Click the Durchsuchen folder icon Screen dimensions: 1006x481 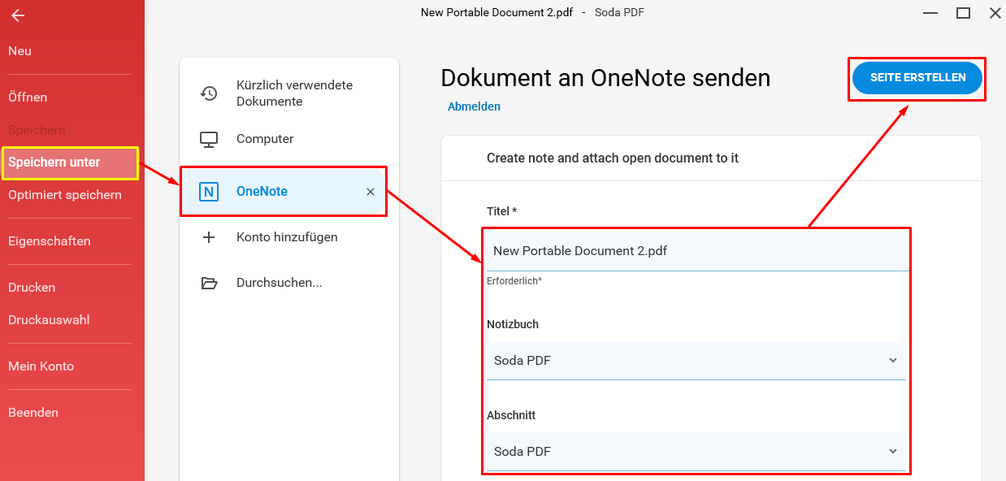209,283
